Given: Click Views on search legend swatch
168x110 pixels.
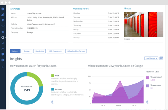Looking at the screenshot, I should tap(148, 77).
